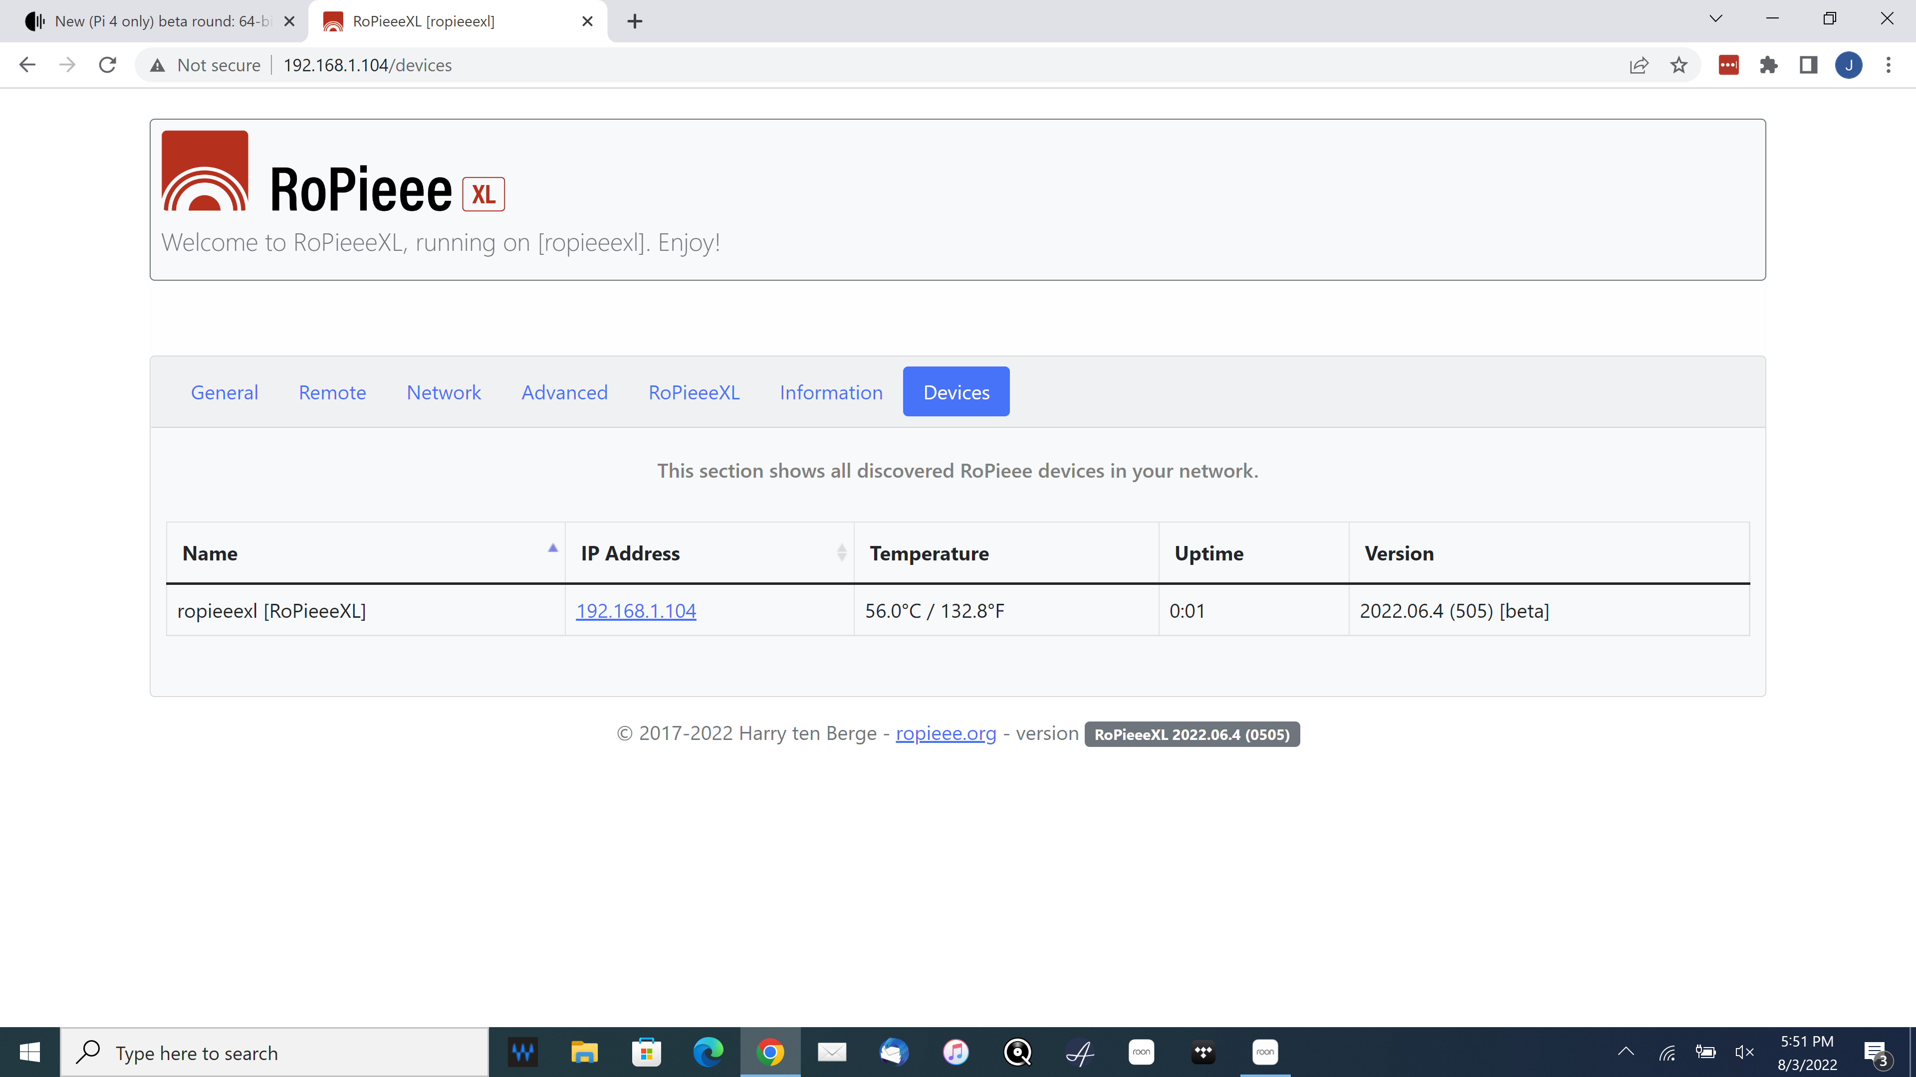The height and width of the screenshot is (1077, 1916).
Task: Open Microsoft Store from taskbar
Action: click(x=646, y=1053)
